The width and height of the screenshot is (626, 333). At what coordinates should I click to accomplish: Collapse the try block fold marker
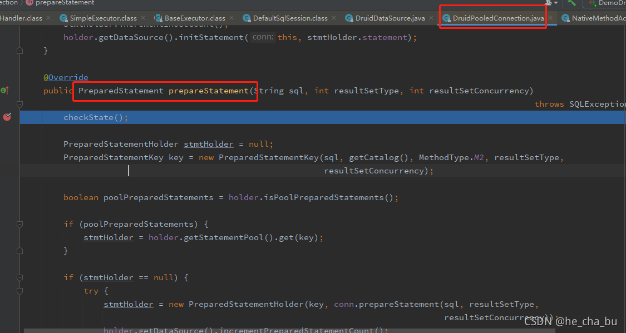[x=19, y=291]
